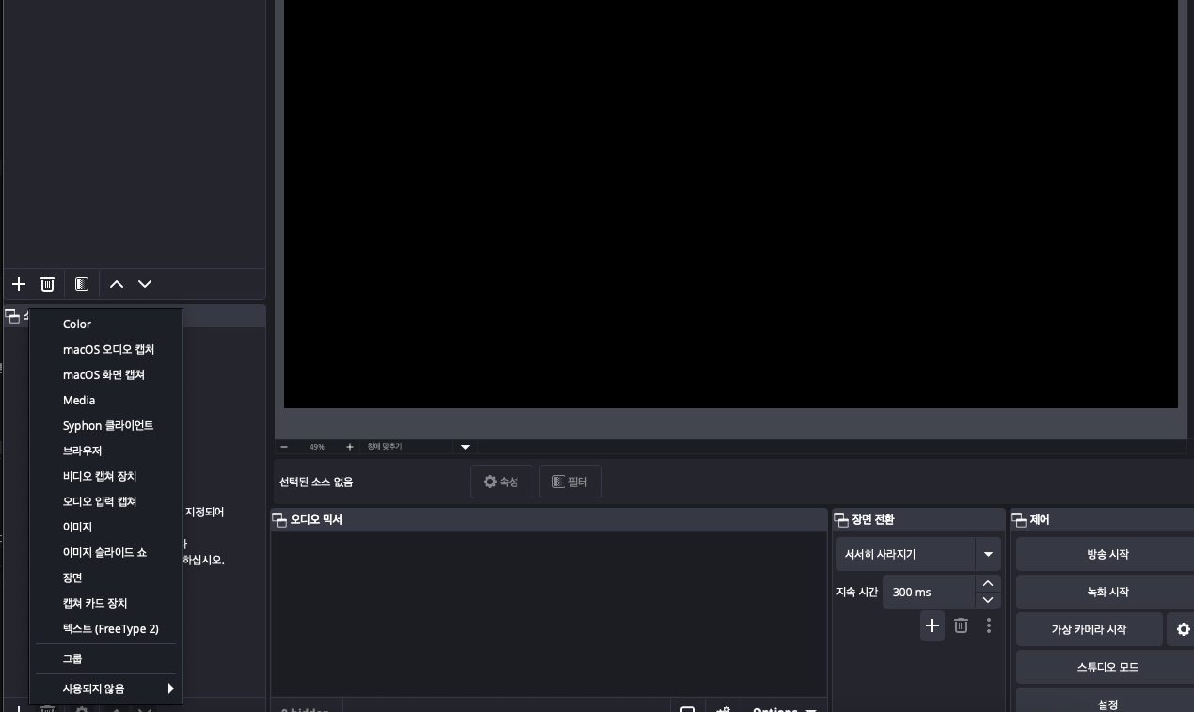Open the 필터 button in source toolbar
Image resolution: width=1194 pixels, height=712 pixels.
point(570,482)
